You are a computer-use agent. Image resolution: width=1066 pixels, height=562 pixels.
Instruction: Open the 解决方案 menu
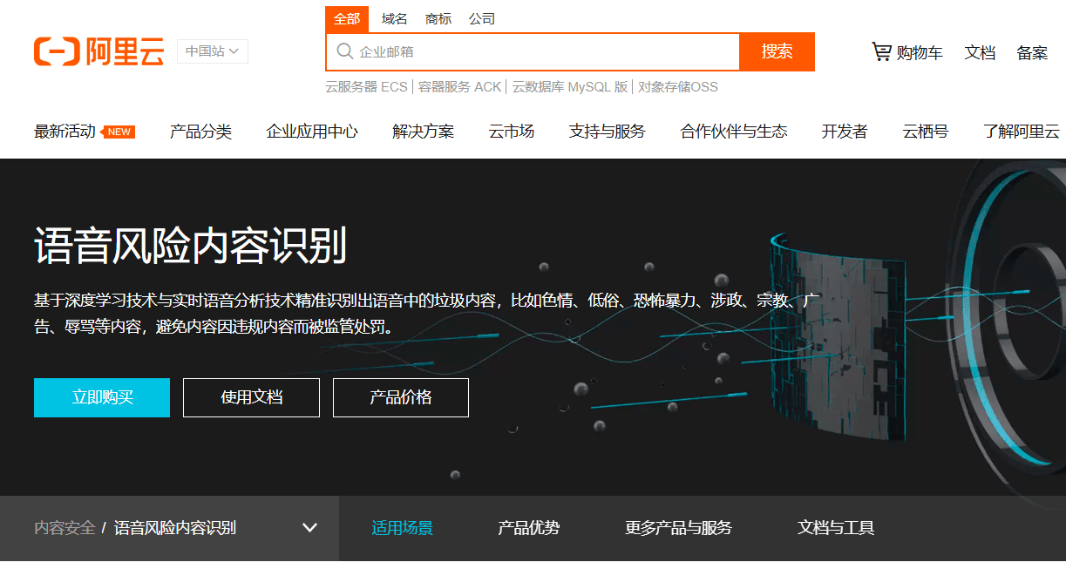[x=423, y=132]
